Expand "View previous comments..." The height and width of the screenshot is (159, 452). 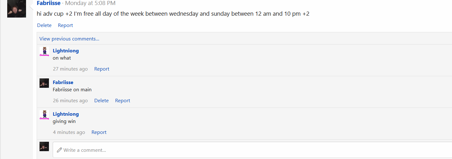click(69, 39)
